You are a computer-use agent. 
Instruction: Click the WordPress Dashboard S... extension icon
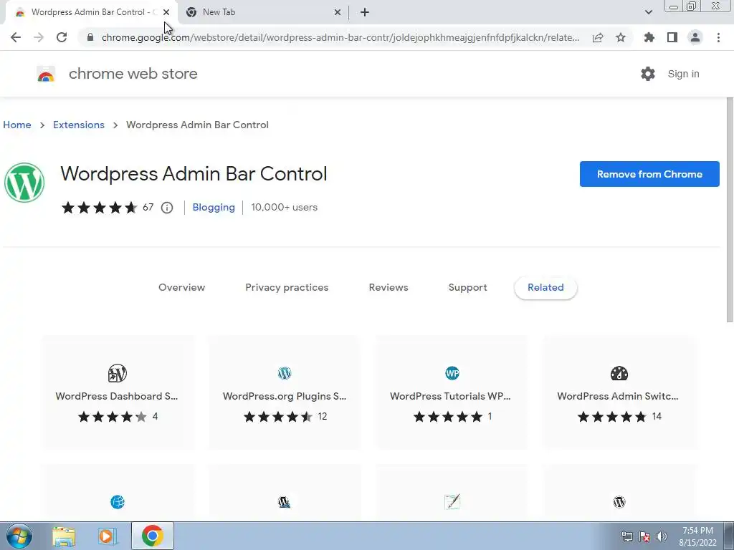point(117,373)
